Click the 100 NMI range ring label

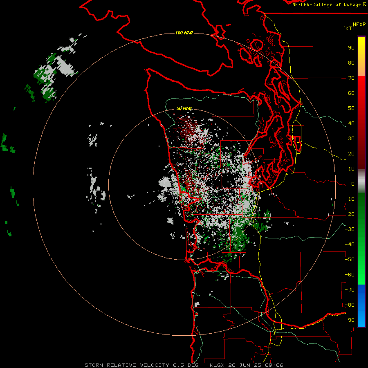point(184,33)
